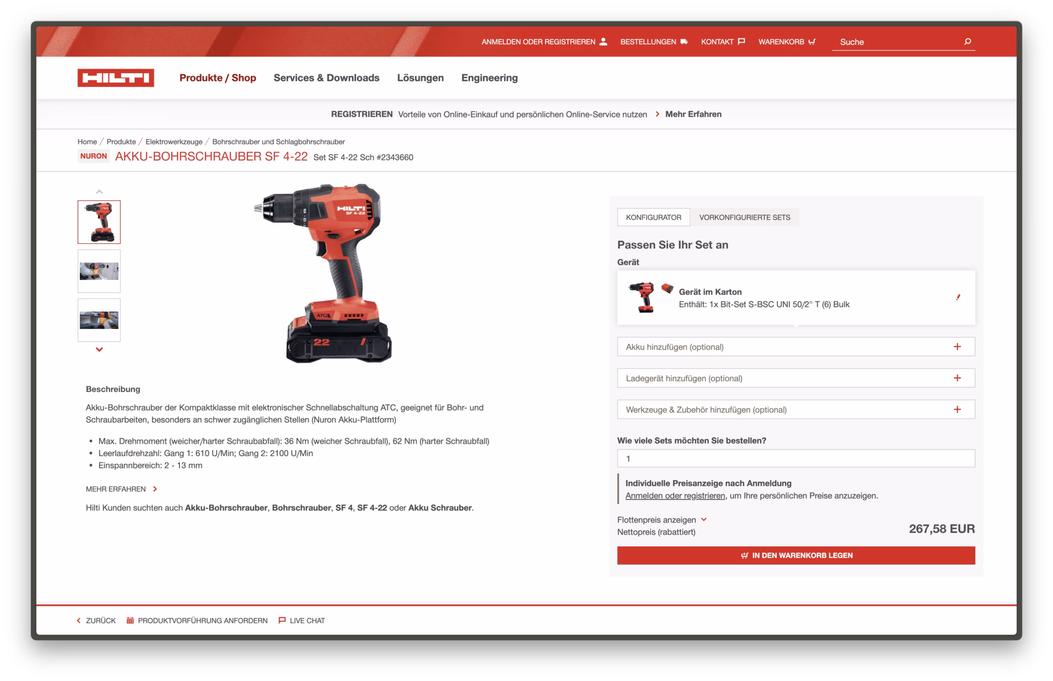Click the Hilti logo
This screenshot has width=1053, height=681.
[x=116, y=78]
